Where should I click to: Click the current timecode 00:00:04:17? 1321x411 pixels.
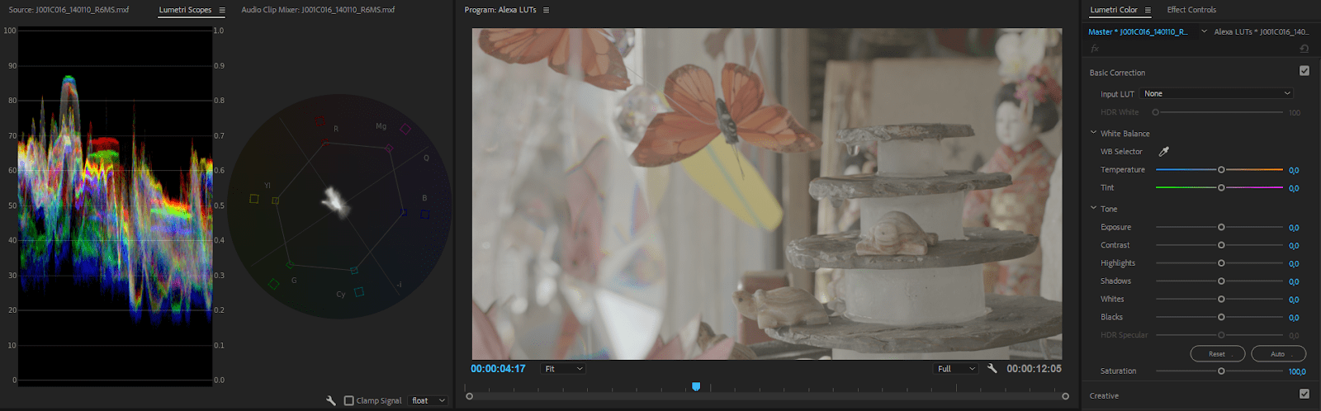pyautogui.click(x=498, y=368)
